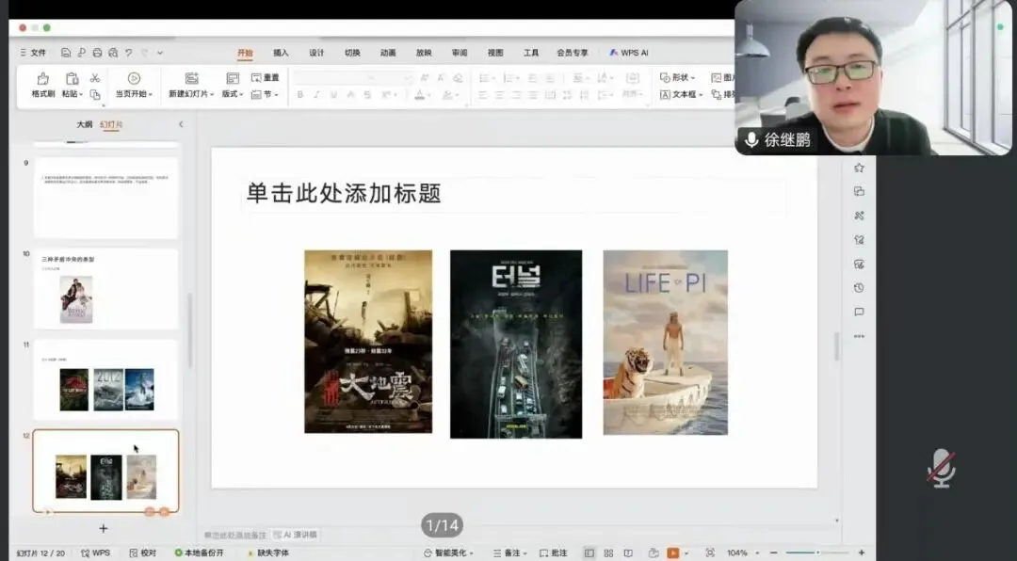Switch to the 大纲 outline pane tab
The height and width of the screenshot is (561, 1017).
pos(85,124)
